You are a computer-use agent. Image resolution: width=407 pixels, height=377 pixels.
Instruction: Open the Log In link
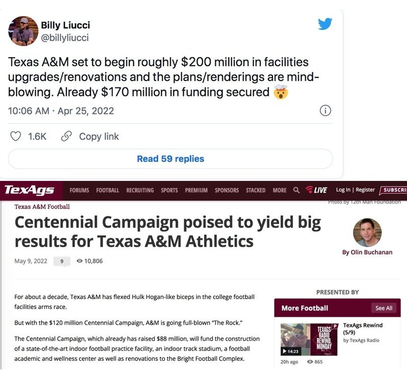343,190
